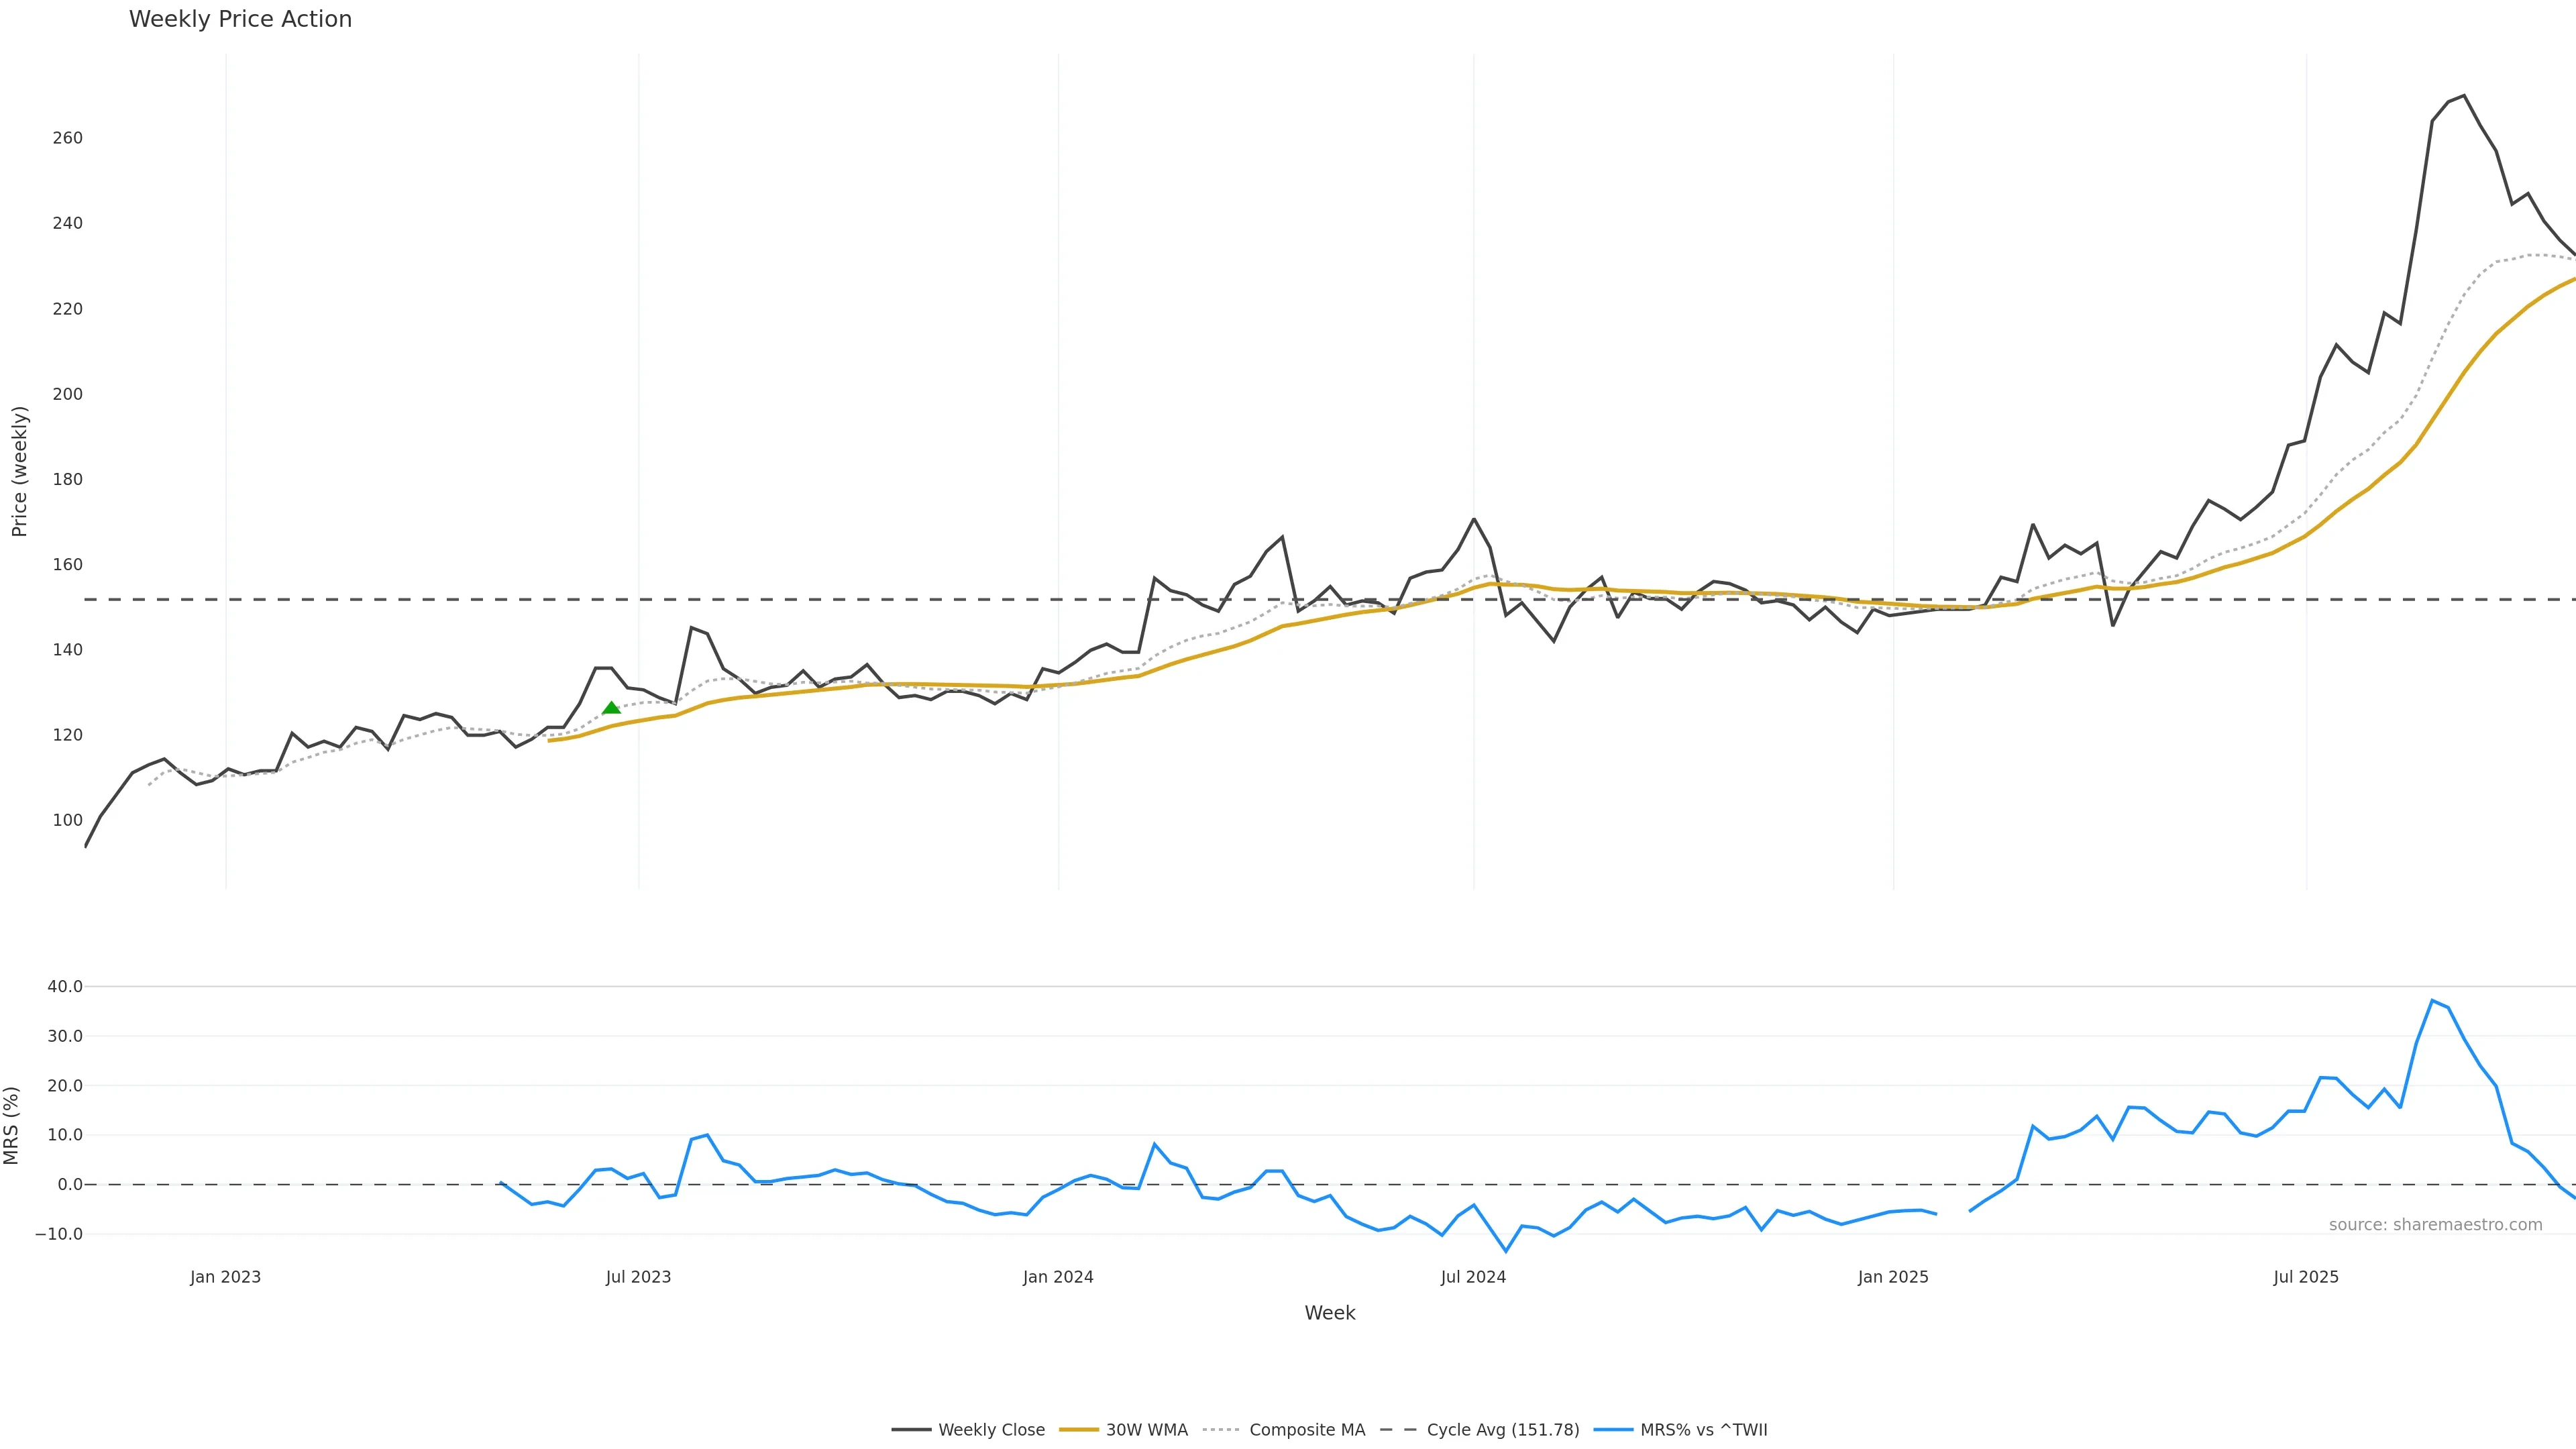2576x1449 pixels.
Task: Click the Week x-axis title
Action: click(1329, 1313)
